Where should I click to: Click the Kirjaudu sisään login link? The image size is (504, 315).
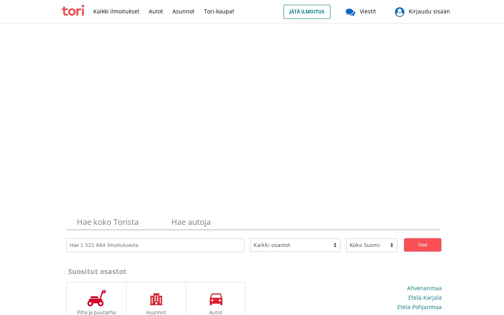pos(429,11)
